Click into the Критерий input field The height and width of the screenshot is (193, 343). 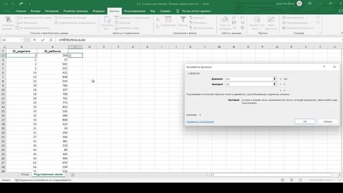(x=249, y=84)
